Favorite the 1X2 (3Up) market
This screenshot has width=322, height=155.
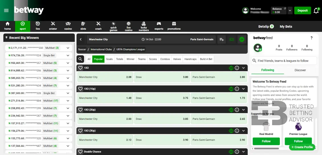click(80, 131)
